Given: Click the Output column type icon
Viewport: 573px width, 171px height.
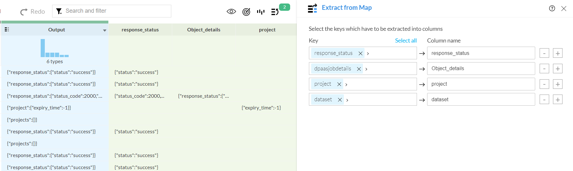Looking at the screenshot, I should pos(7,30).
